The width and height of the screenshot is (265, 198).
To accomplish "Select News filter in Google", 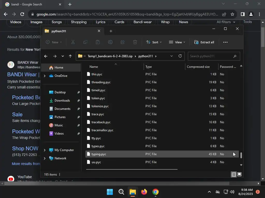I will (183, 22).
